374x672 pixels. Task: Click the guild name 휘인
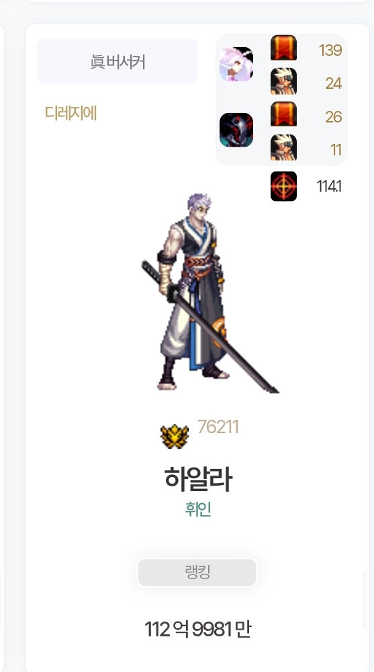(x=198, y=510)
